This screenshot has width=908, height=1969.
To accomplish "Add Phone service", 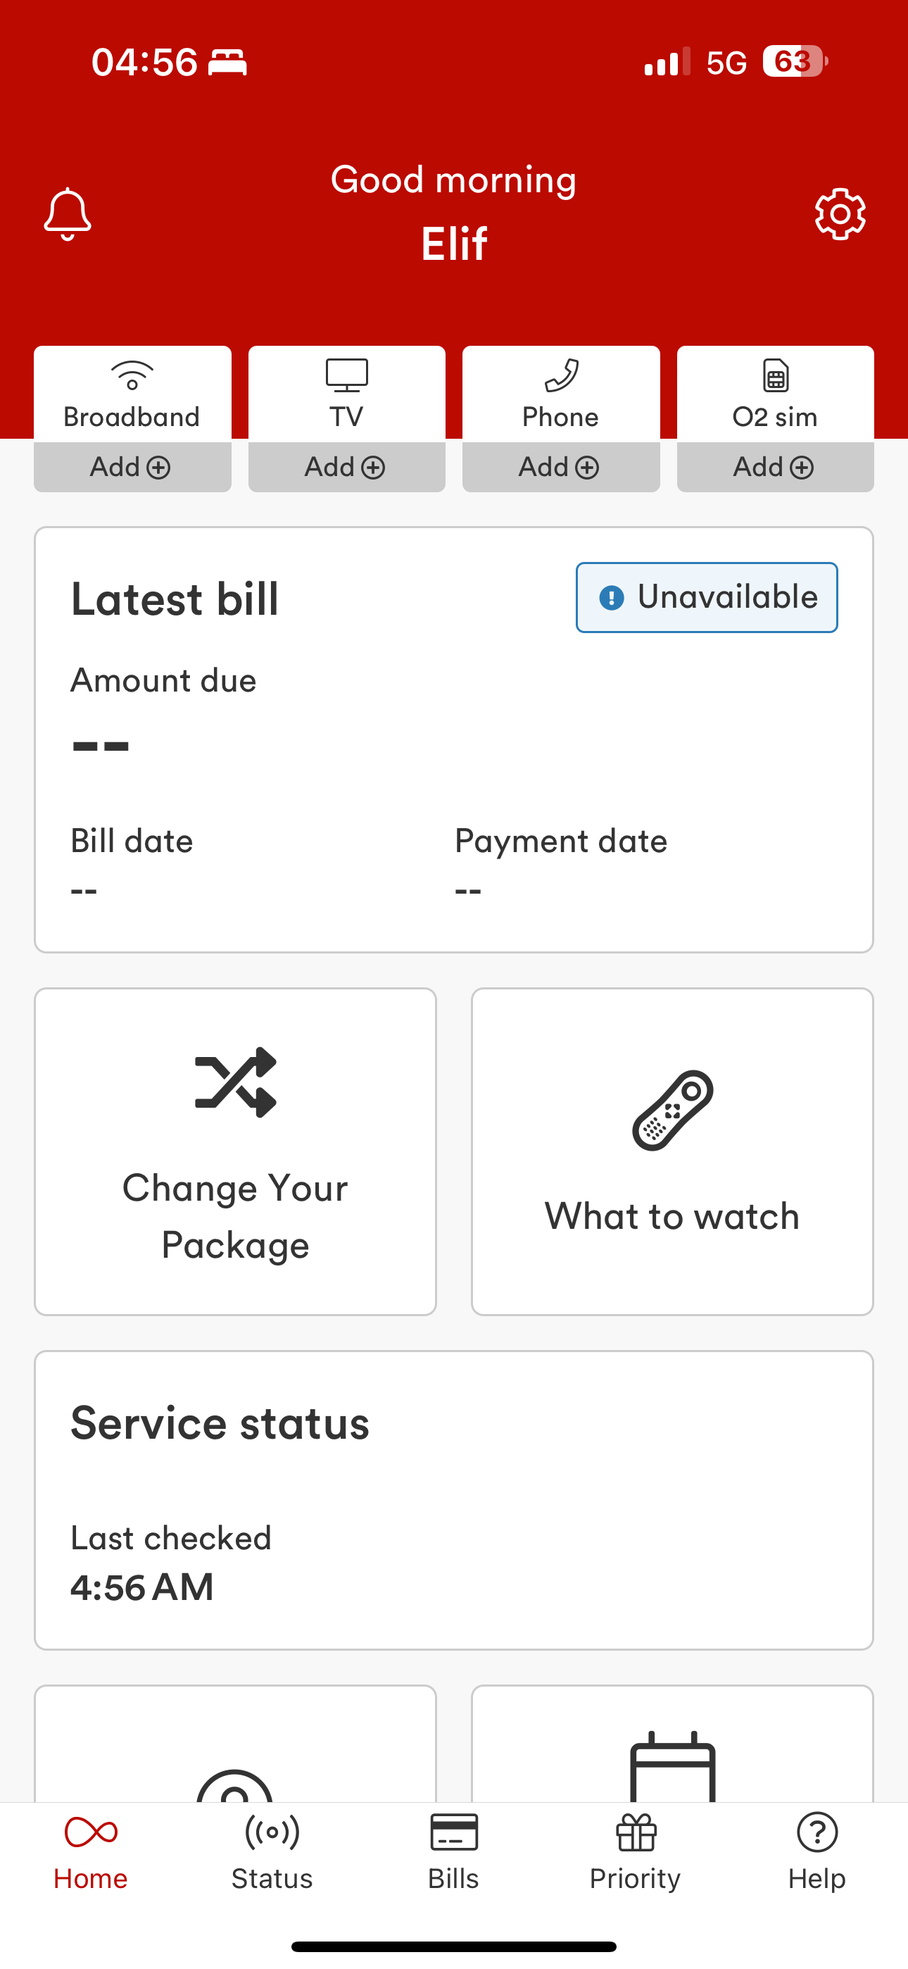I will [561, 467].
